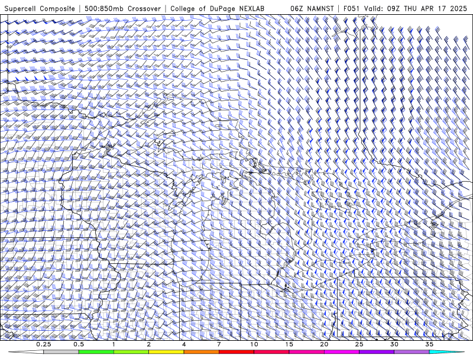Click the '20' legend value

[x=324, y=344]
